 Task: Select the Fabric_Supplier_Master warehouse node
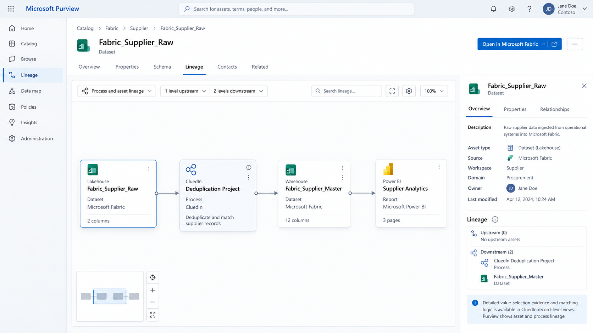click(x=314, y=193)
